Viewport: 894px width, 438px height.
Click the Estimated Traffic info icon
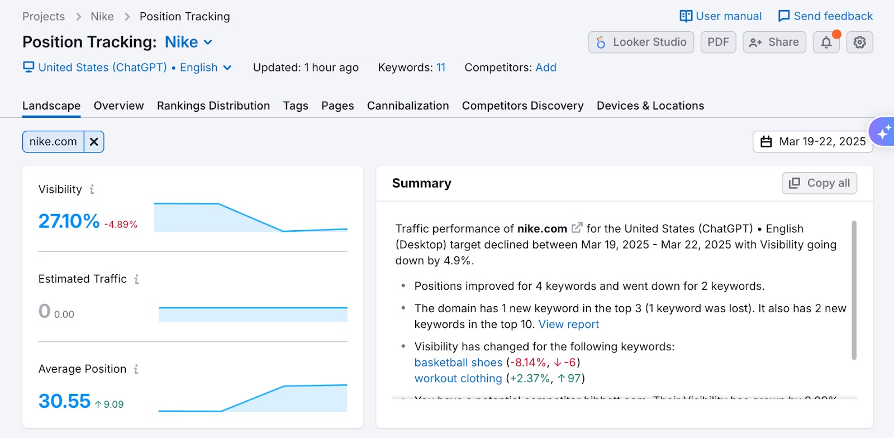tap(136, 279)
